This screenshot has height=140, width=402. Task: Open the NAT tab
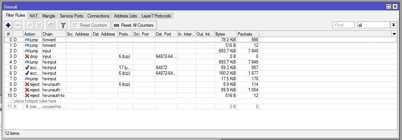(33, 16)
